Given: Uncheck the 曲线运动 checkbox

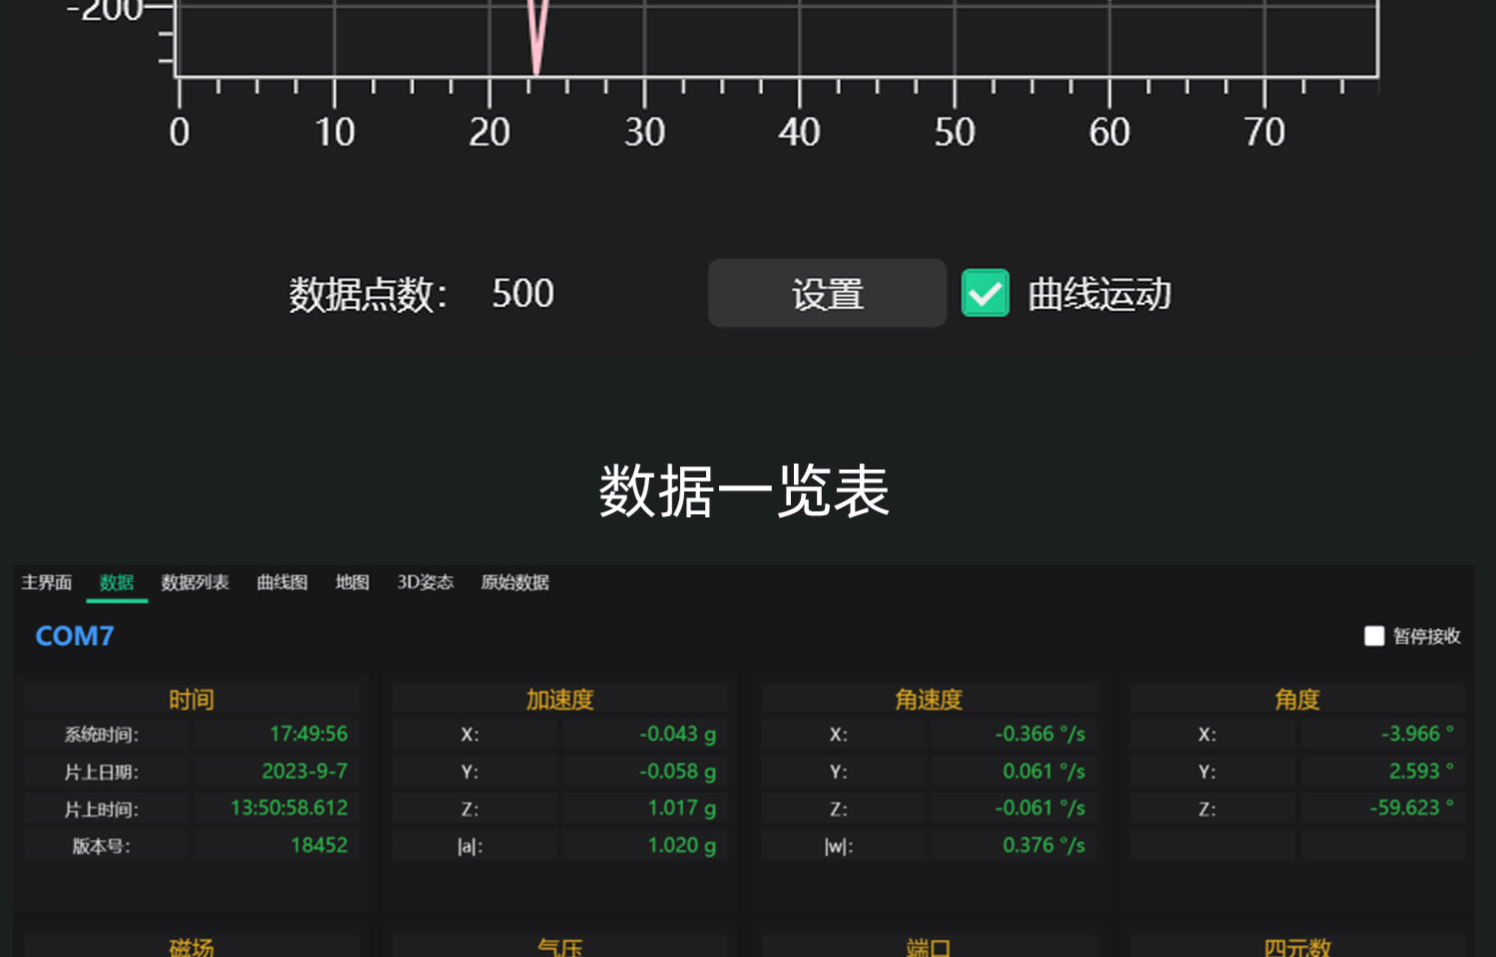Looking at the screenshot, I should coord(984,293).
